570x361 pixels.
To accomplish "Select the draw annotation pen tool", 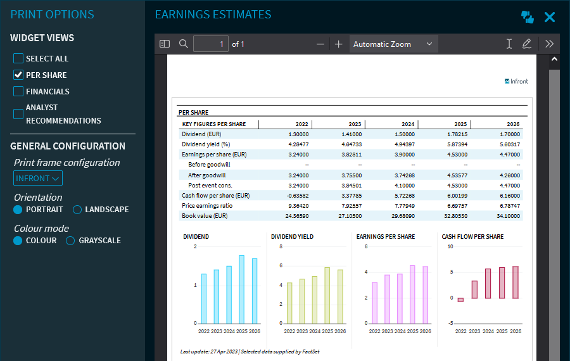I will (x=527, y=44).
